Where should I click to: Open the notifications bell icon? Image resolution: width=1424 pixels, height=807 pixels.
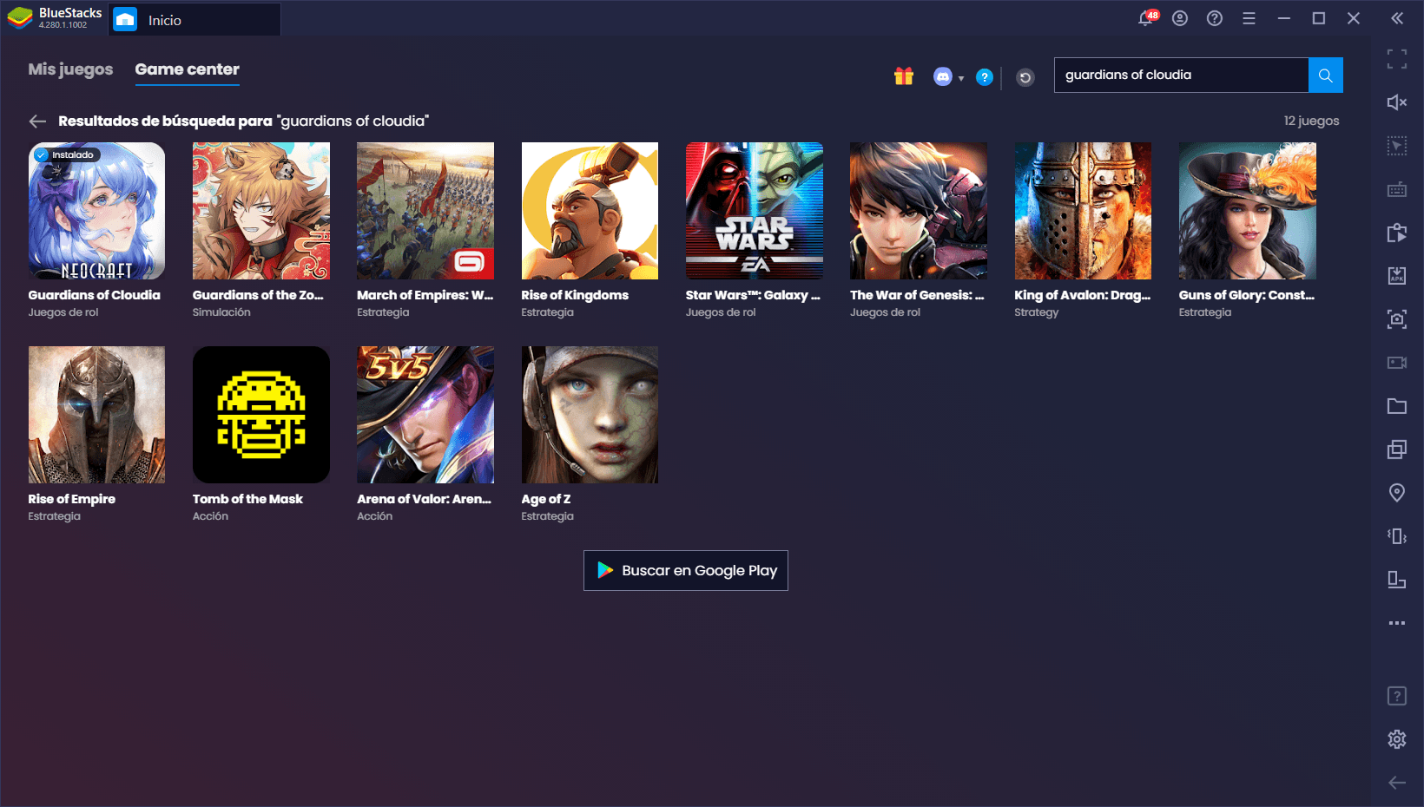point(1147,18)
